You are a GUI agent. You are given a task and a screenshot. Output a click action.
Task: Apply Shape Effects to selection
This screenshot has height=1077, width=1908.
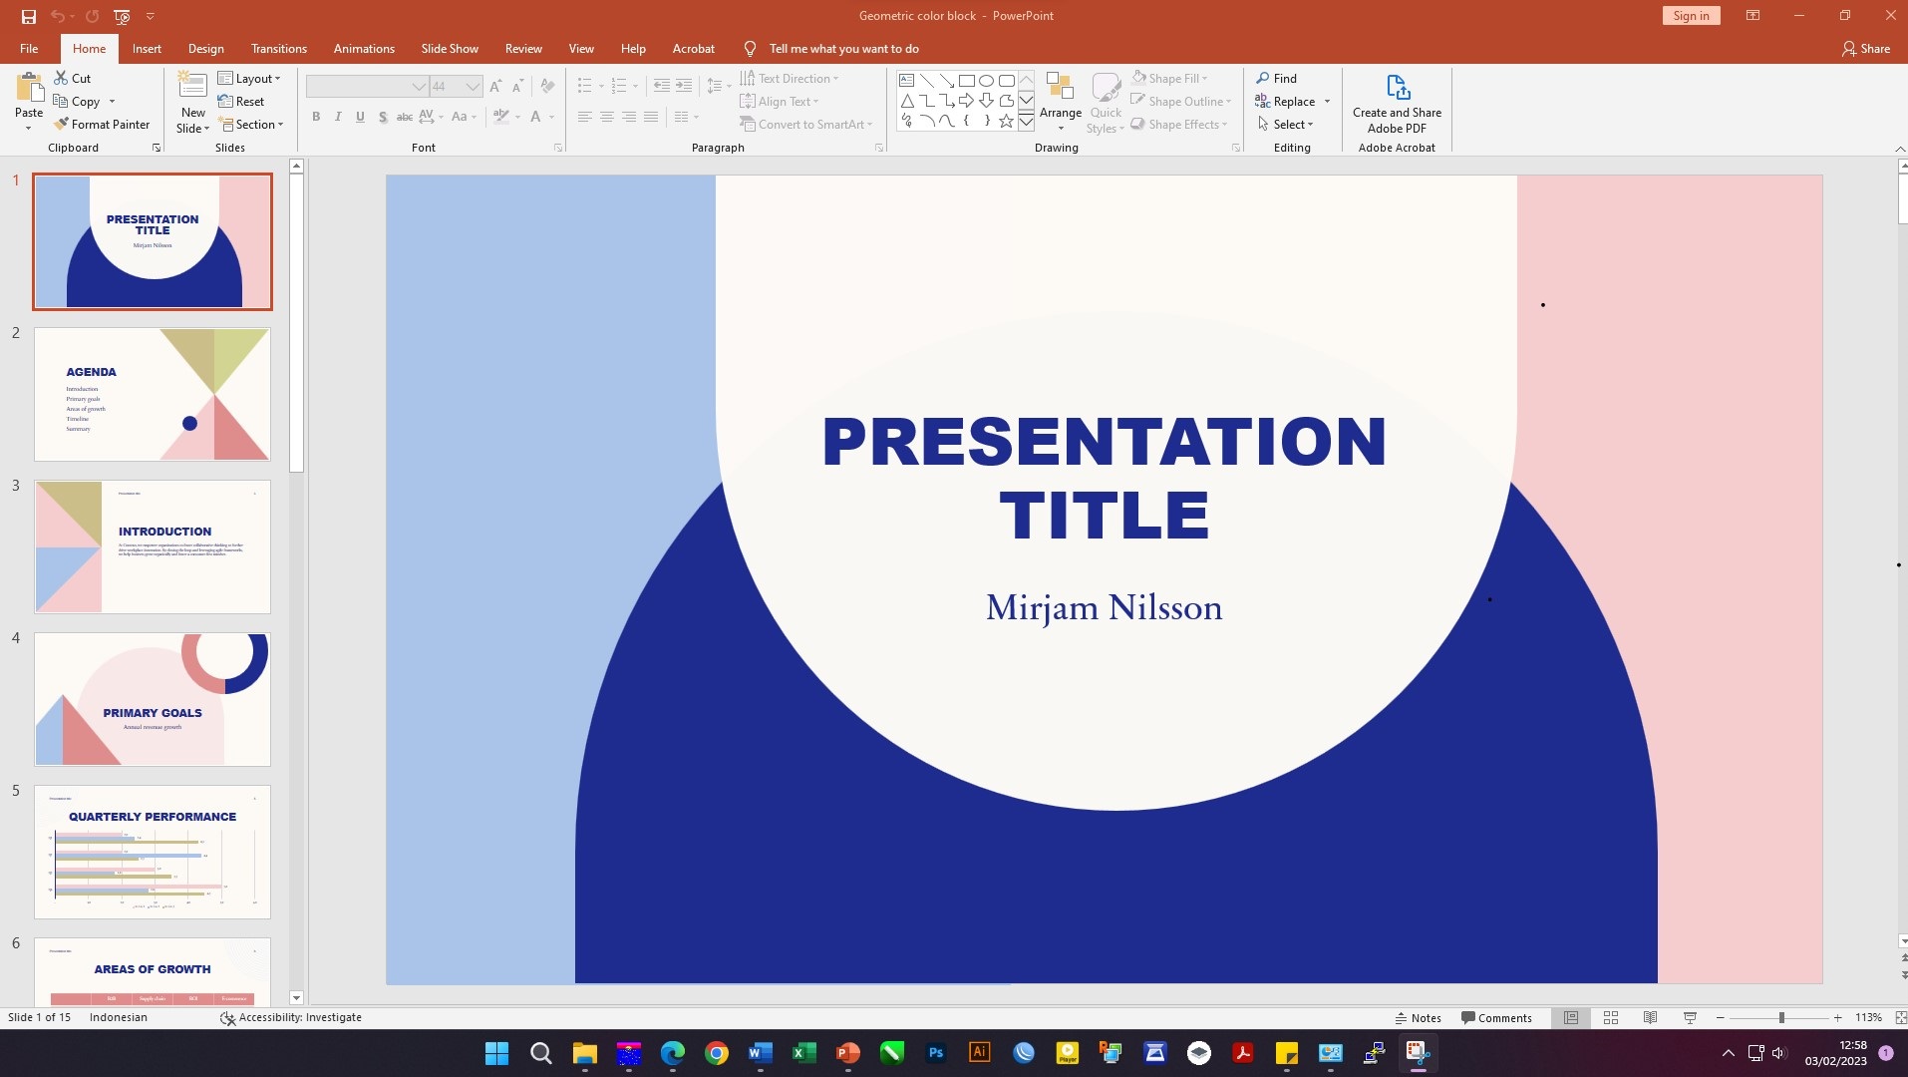(x=1181, y=124)
